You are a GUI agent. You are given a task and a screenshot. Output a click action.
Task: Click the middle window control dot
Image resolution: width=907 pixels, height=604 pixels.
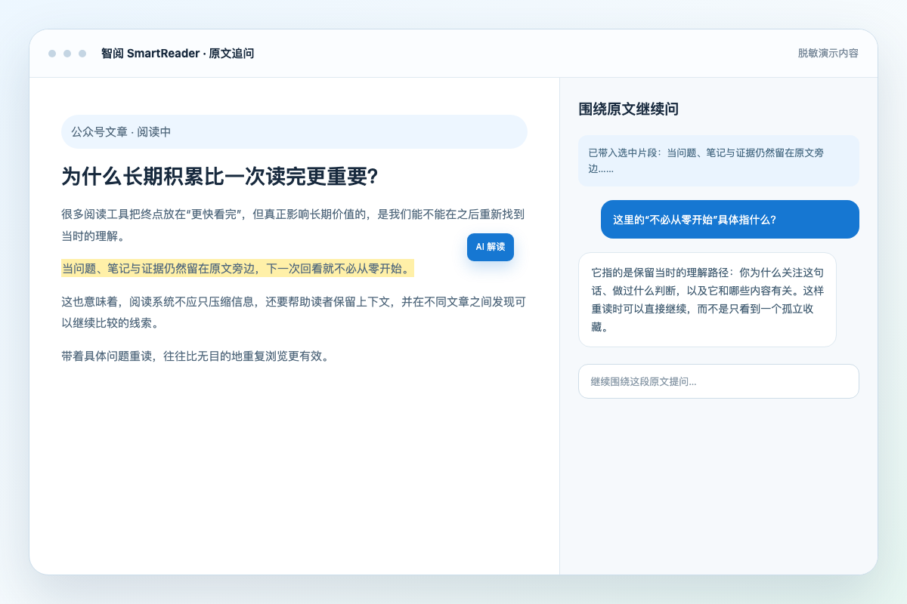[x=67, y=54]
